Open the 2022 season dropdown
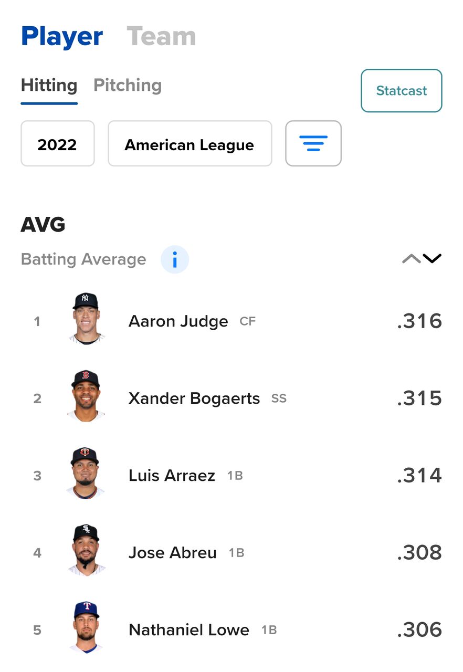This screenshot has width=463, height=672. click(57, 144)
